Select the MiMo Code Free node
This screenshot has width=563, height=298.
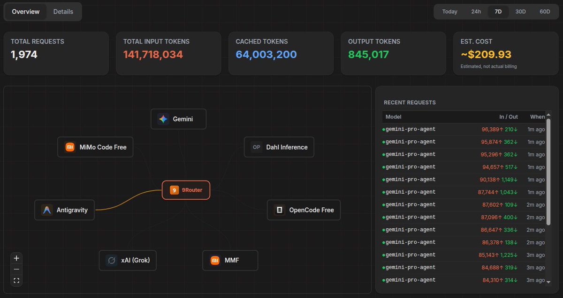click(x=95, y=147)
